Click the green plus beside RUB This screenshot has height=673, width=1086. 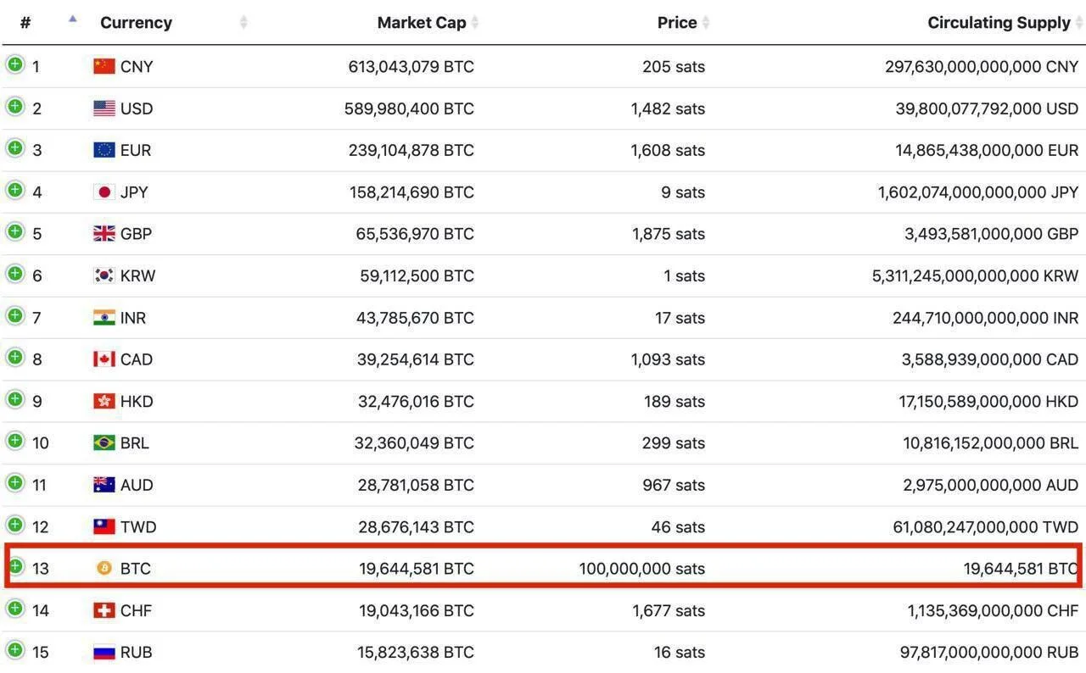(15, 650)
